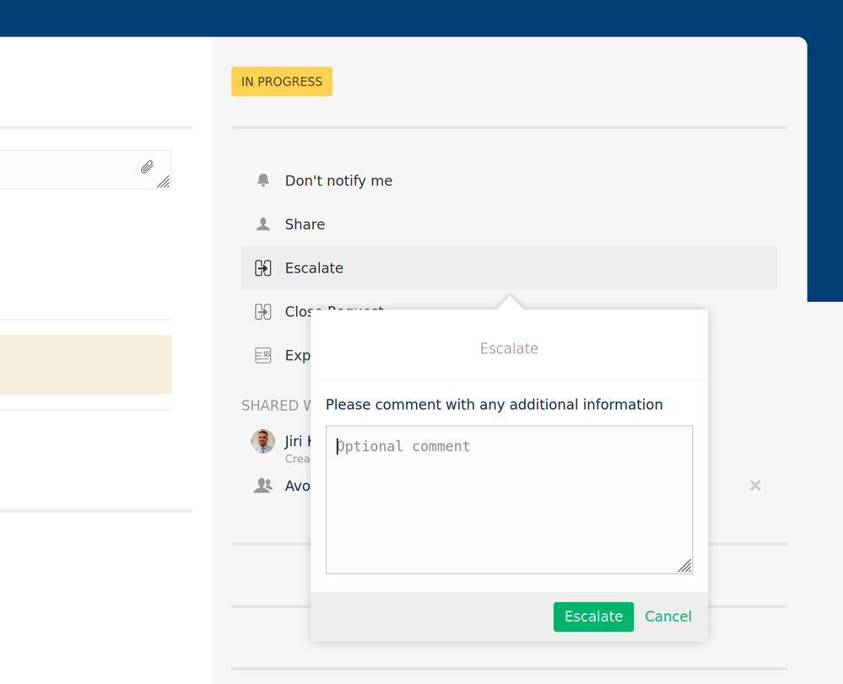
Task: Click Jiri's avatar photo
Action: click(x=263, y=441)
